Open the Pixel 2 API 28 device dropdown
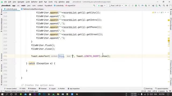Screen dimensions: 172x96 116,5
